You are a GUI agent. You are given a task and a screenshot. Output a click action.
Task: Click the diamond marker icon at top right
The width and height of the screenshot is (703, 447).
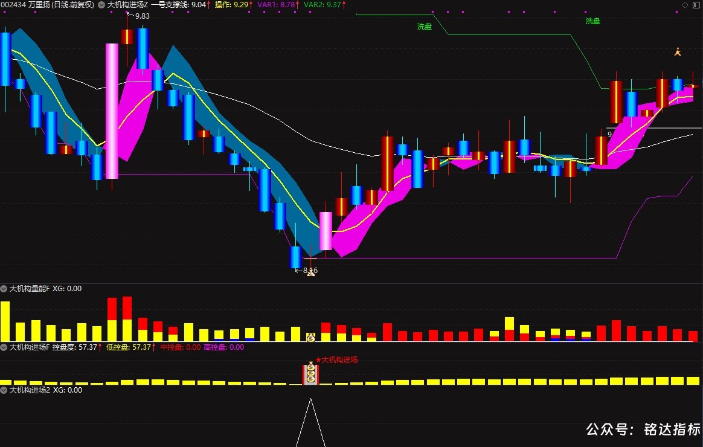tap(685, 5)
